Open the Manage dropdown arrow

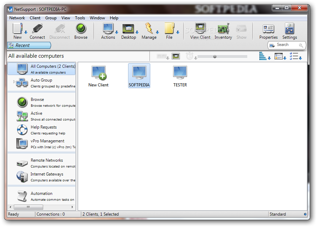pyautogui.click(x=157, y=32)
